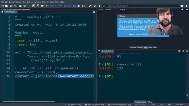Screen dimensions: 189x106
Task: Open the IPython console options menu
Action: 187,51
